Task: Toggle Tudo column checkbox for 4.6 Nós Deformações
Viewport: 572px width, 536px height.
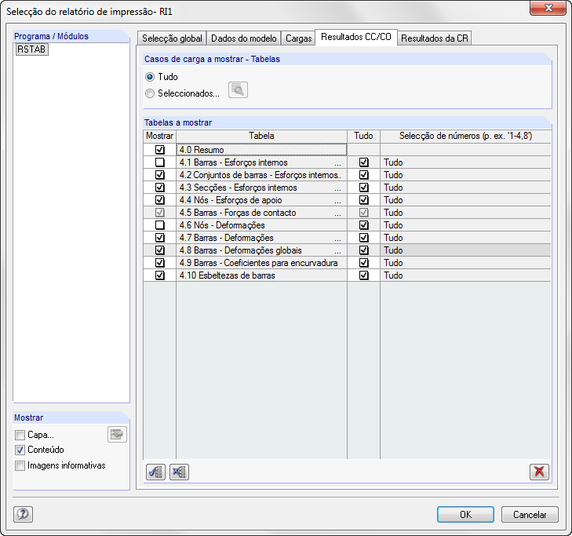Action: 364,225
